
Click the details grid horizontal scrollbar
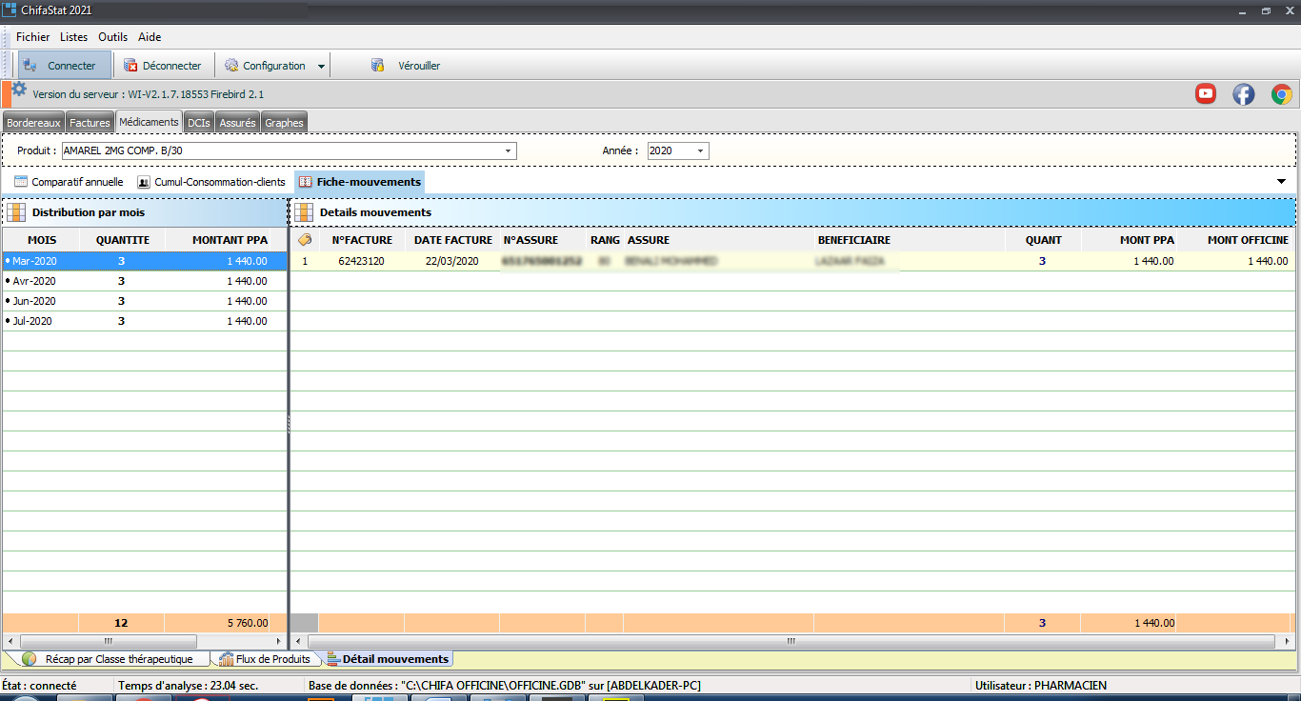[x=791, y=642]
